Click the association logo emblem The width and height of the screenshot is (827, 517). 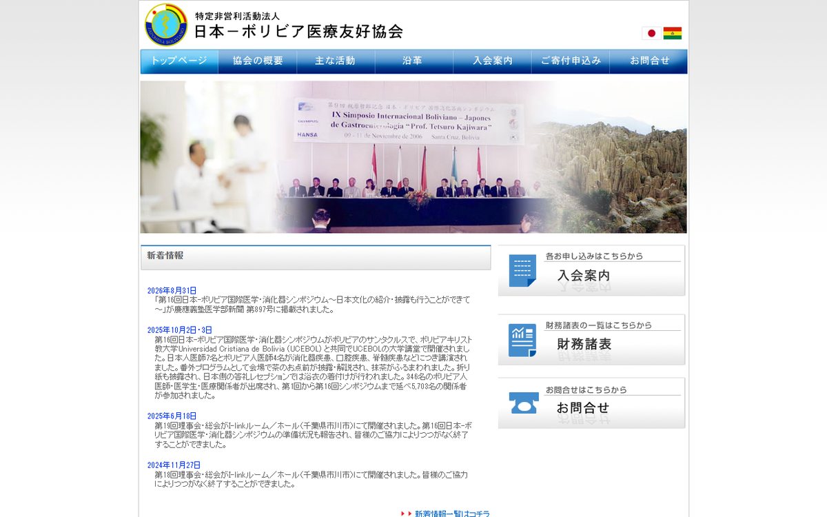tap(166, 25)
